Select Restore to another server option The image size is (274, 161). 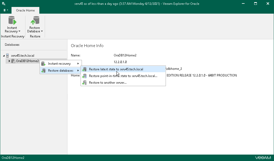point(108,83)
